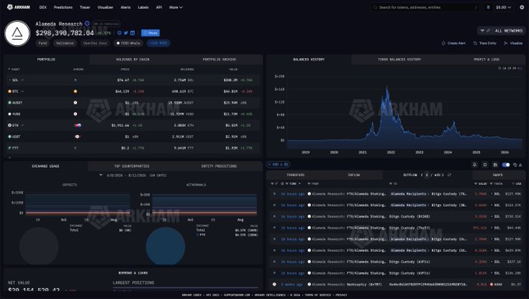This screenshot has height=299, width=529.
Task: Open the DEX menu item
Action: click(x=43, y=7)
